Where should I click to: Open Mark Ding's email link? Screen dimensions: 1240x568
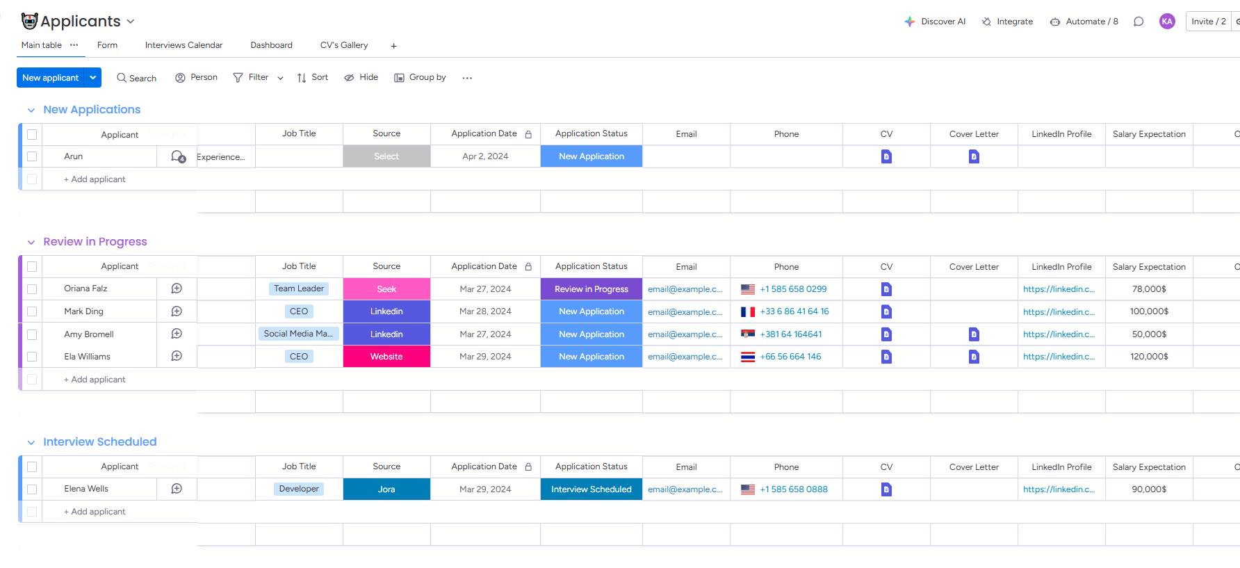pyautogui.click(x=685, y=312)
